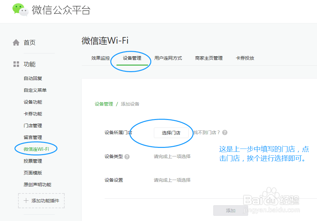
Task: Click 请完成上一项选择 beside 设备设置
Action: coord(172,180)
